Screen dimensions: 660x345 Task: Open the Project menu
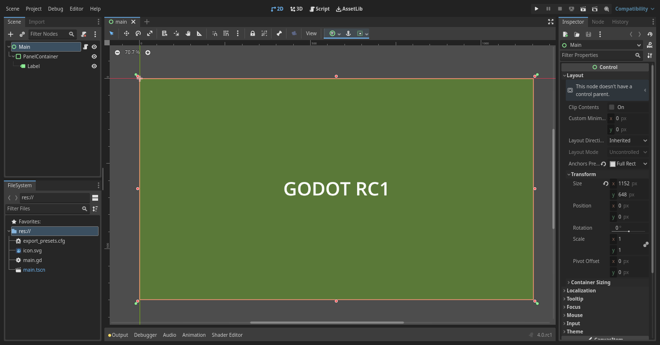click(33, 9)
